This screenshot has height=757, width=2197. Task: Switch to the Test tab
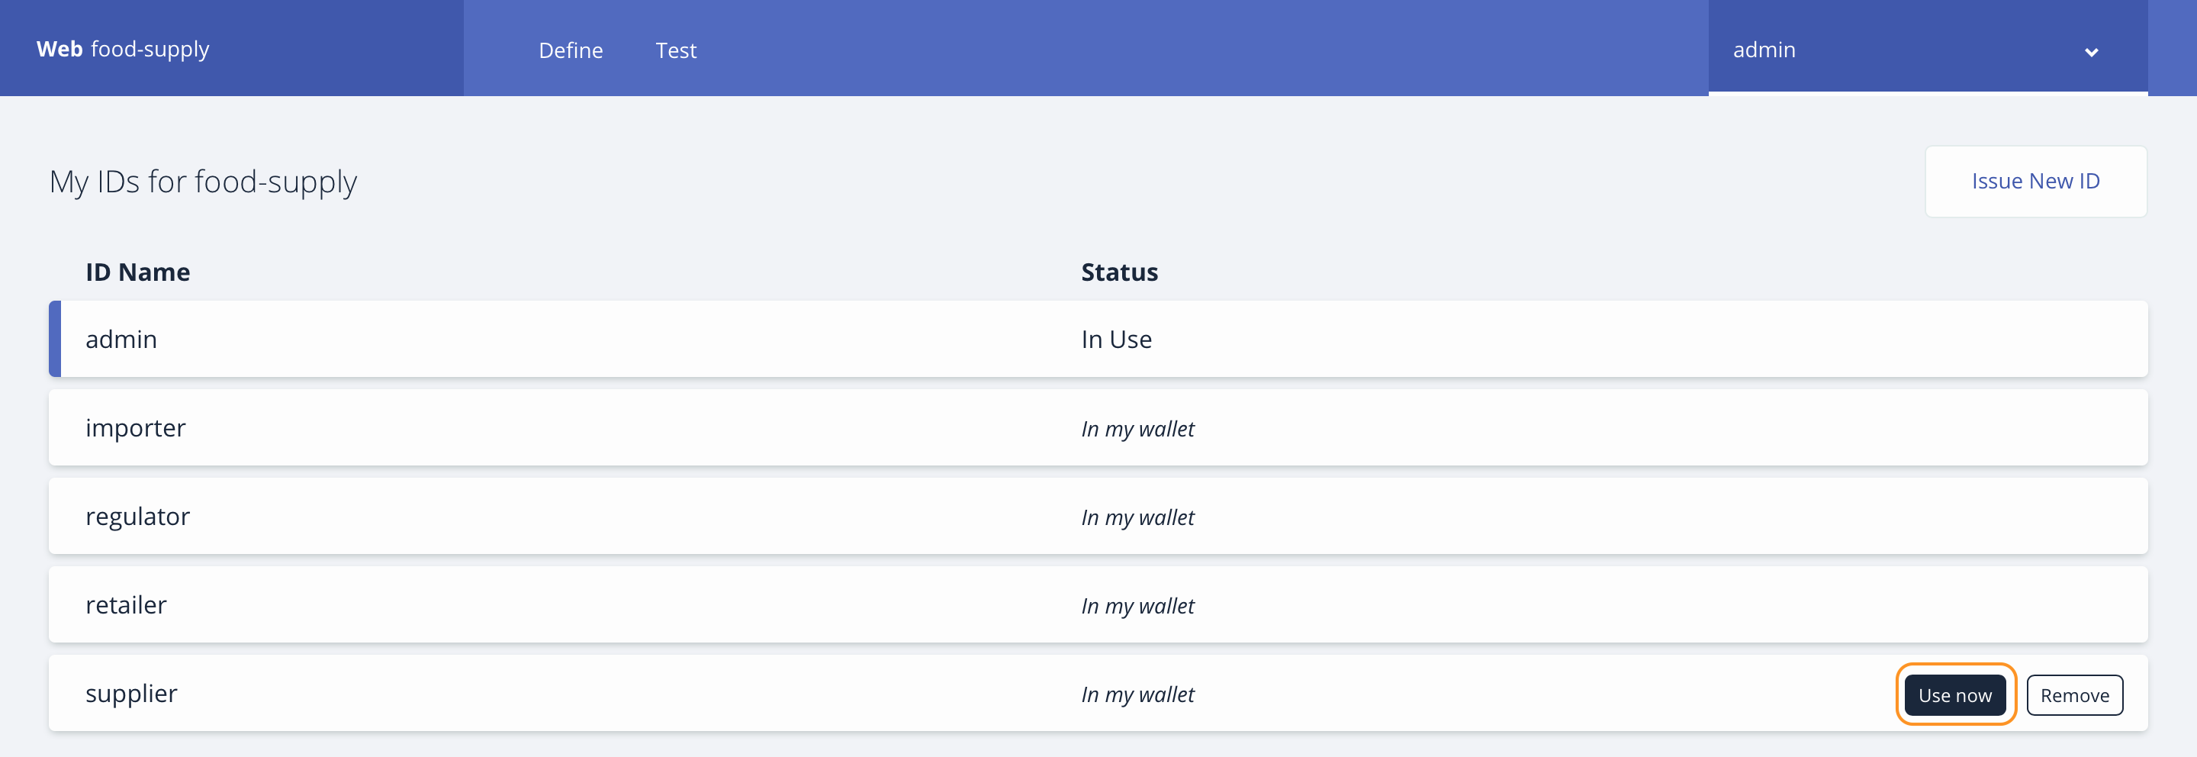coord(675,50)
